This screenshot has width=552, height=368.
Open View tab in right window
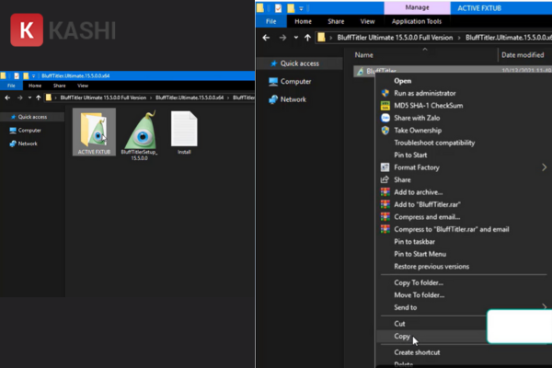tap(367, 21)
